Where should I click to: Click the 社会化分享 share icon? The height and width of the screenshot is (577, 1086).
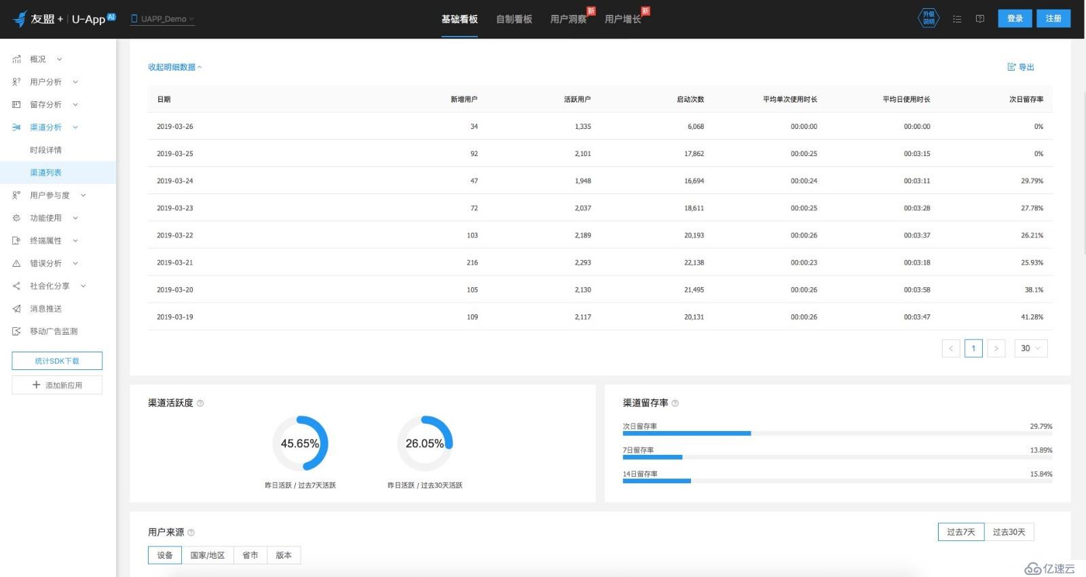tap(16, 286)
